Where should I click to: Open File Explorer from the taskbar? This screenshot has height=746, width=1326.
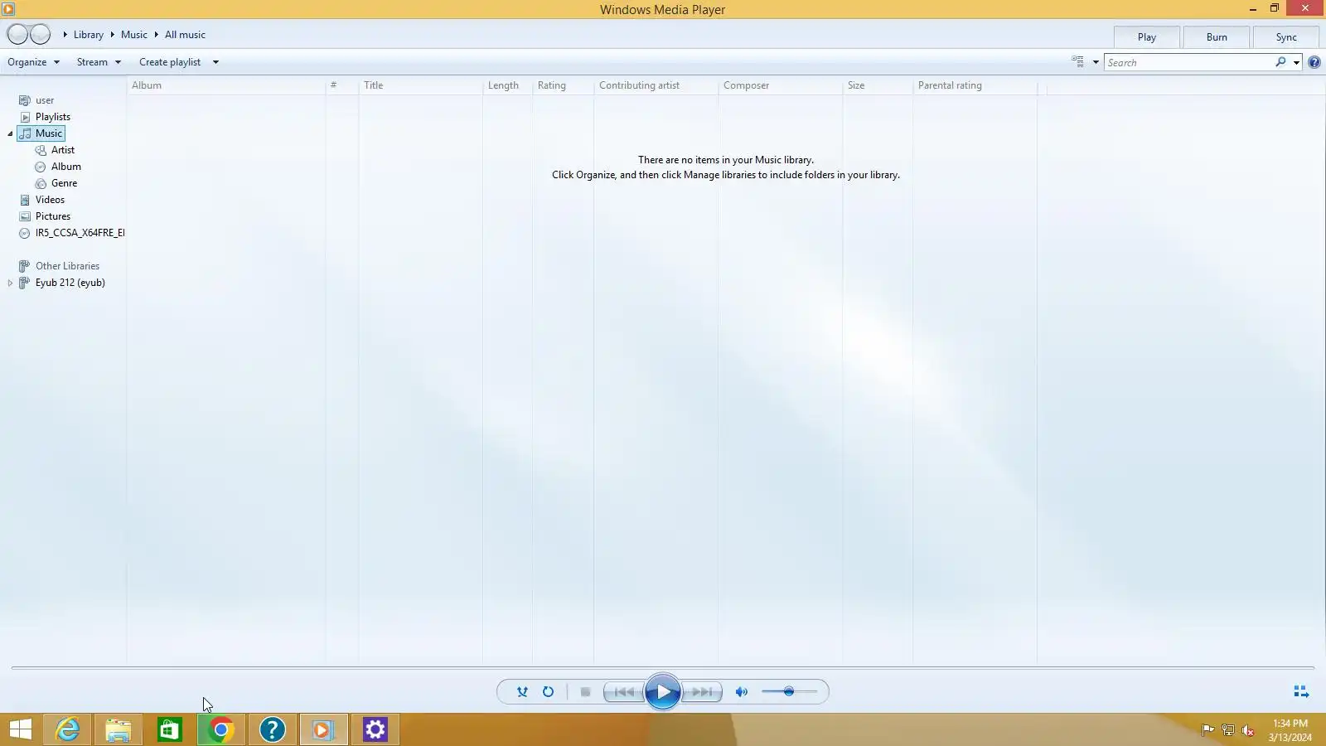click(x=119, y=729)
